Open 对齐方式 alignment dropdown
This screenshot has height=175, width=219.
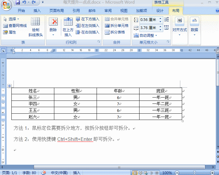[180, 26]
